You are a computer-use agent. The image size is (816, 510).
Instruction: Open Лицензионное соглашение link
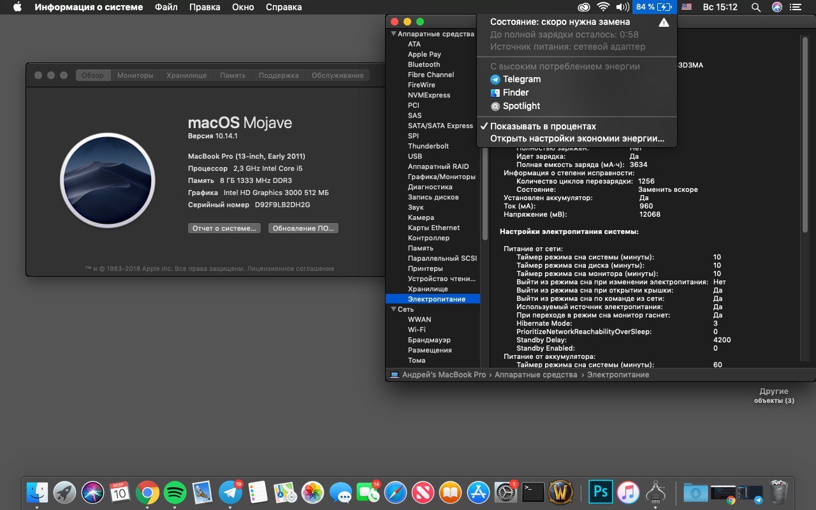pos(291,268)
